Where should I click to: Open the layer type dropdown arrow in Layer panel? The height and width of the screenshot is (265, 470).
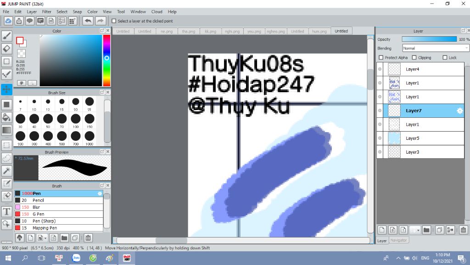[418, 230]
